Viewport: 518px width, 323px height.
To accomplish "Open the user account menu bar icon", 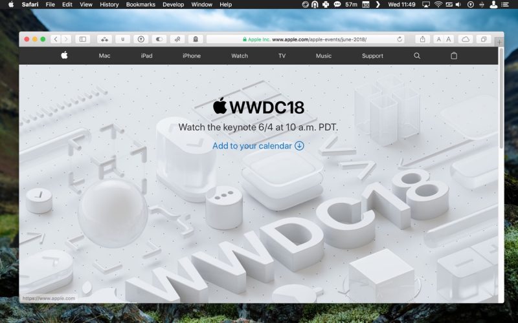I will [493, 5].
